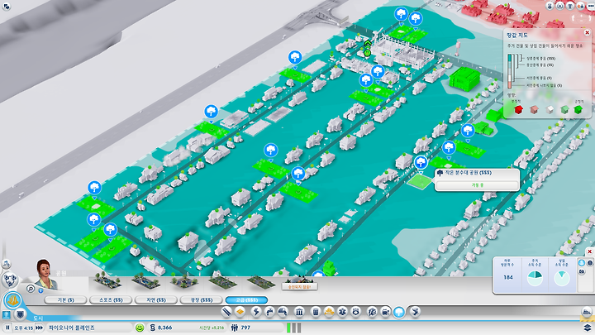595x335 pixels.
Task: Switch to 스포츠 ($$) parks tab
Action: point(111,300)
